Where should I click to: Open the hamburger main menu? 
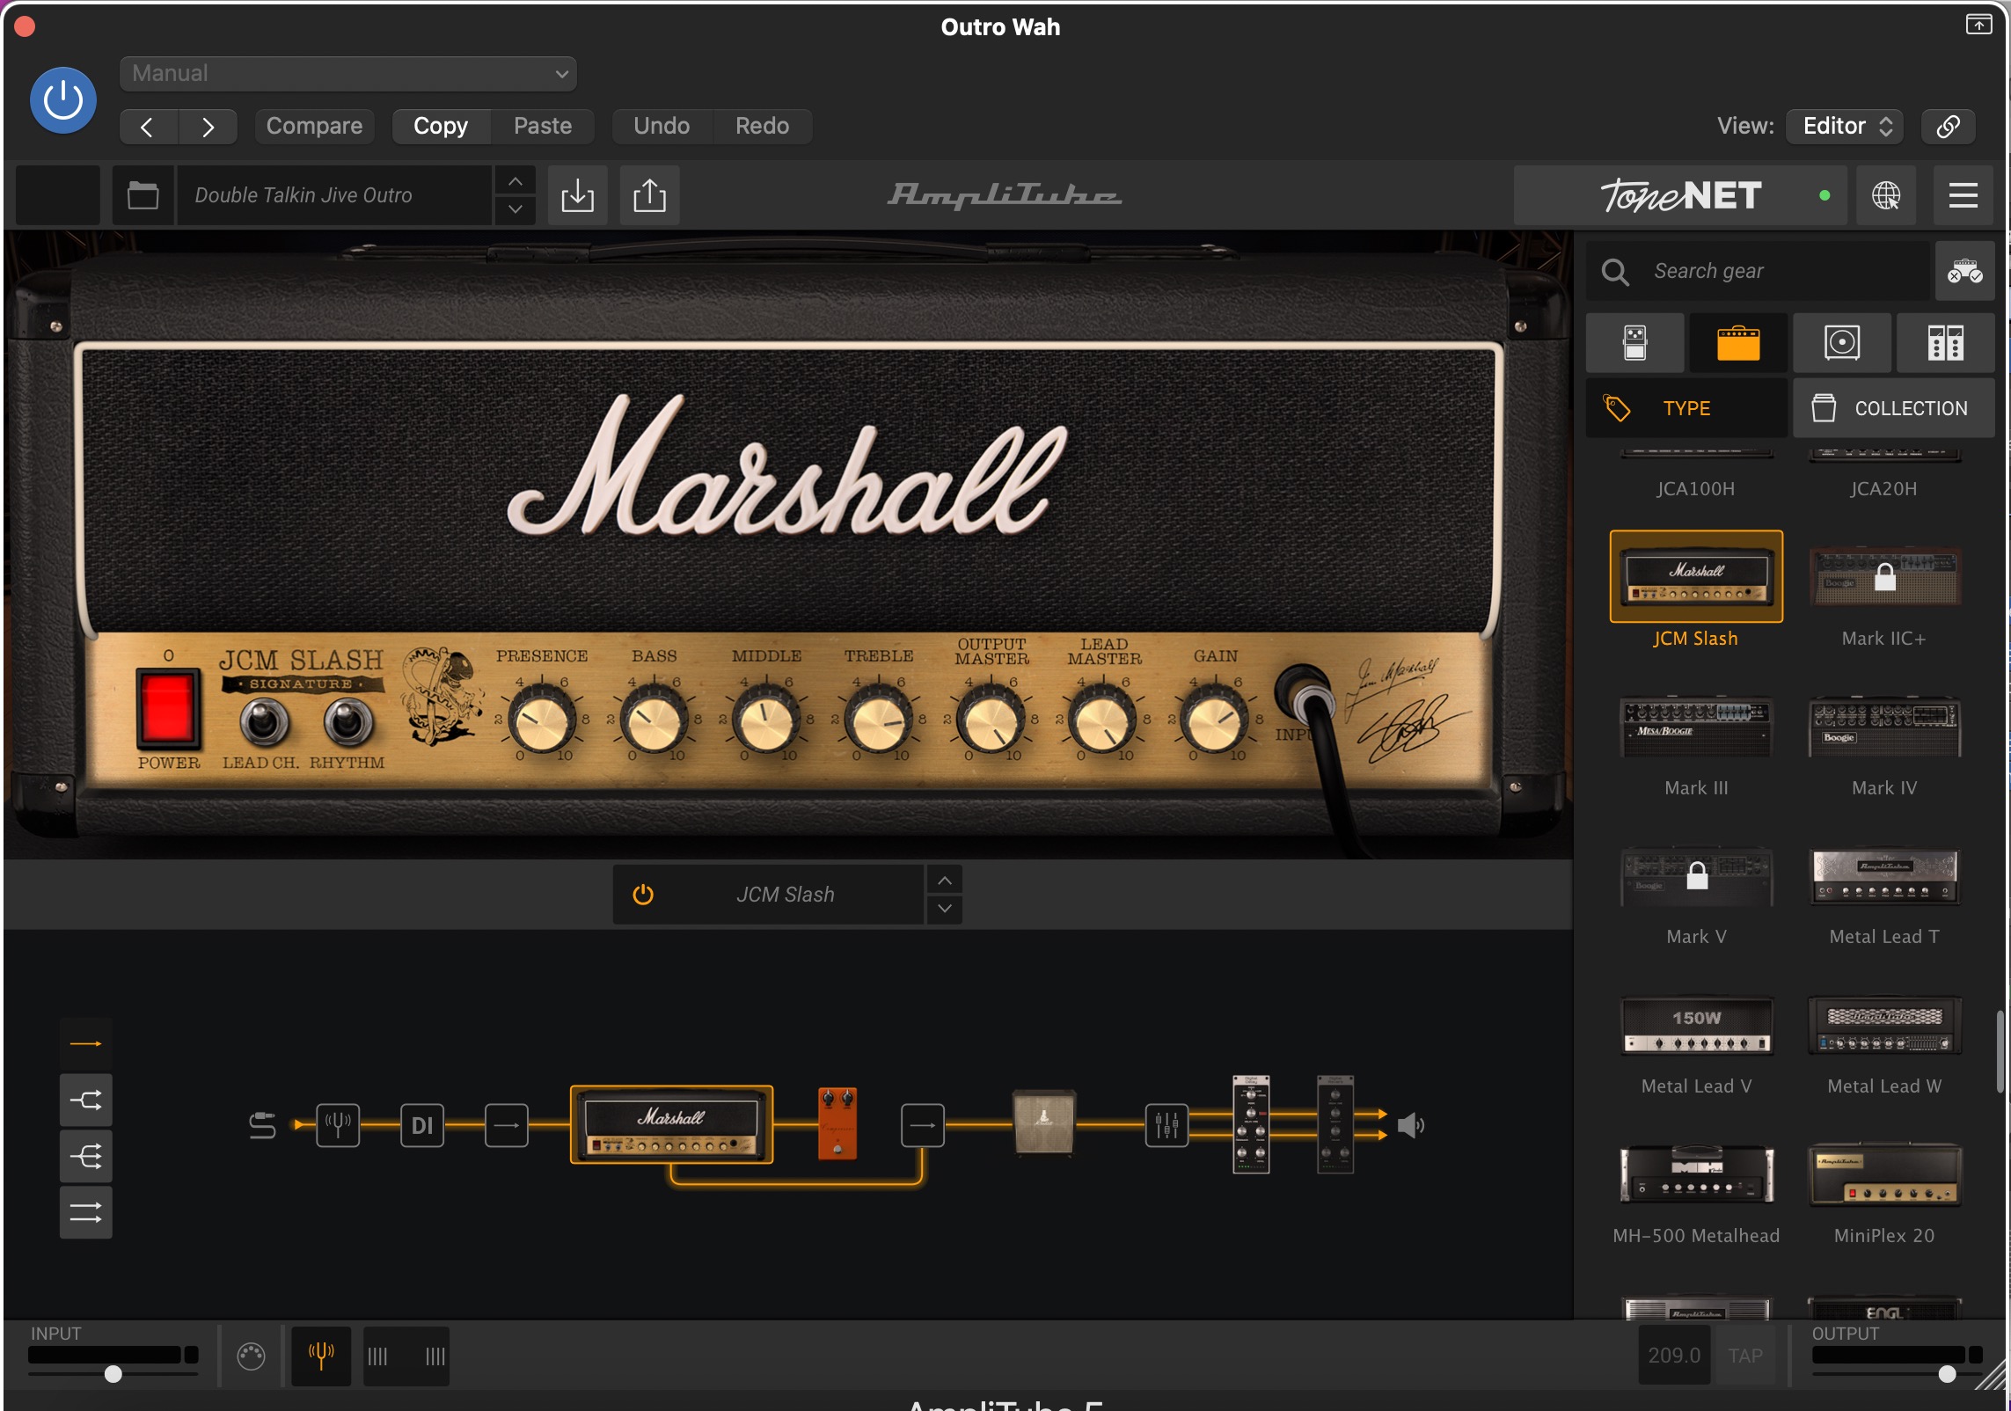pyautogui.click(x=1963, y=194)
